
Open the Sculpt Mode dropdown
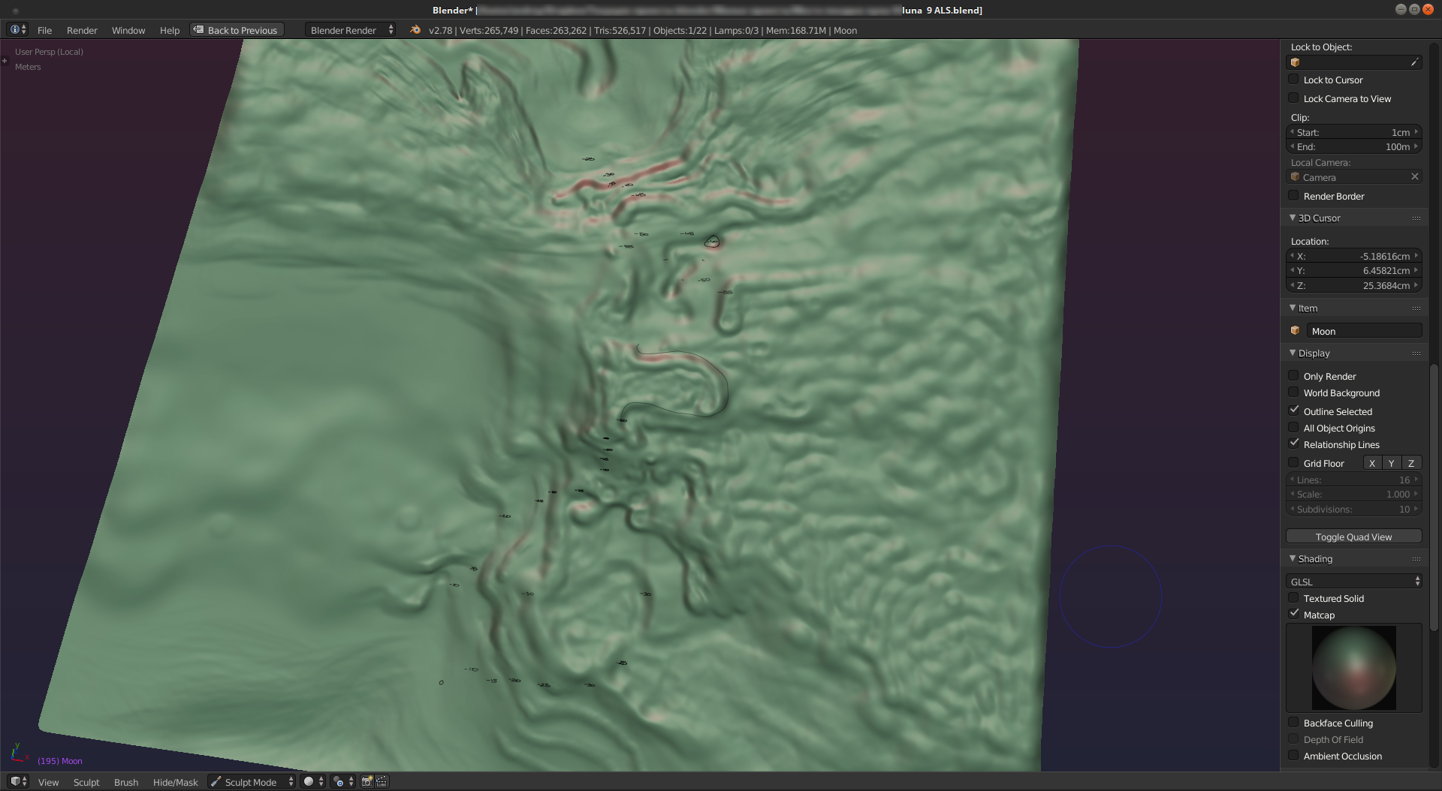(x=252, y=782)
